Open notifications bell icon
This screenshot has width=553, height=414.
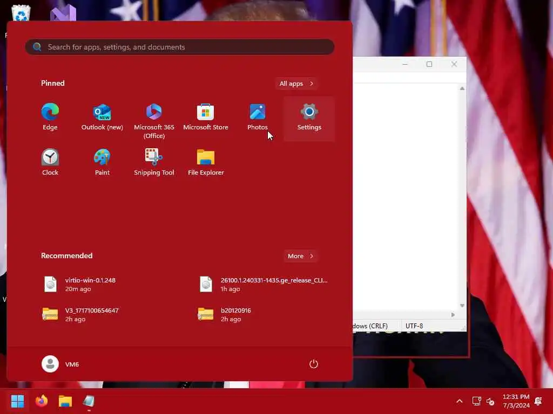click(538, 401)
